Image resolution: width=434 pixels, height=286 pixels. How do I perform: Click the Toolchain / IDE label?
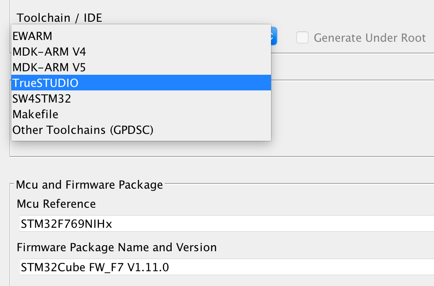pos(59,18)
